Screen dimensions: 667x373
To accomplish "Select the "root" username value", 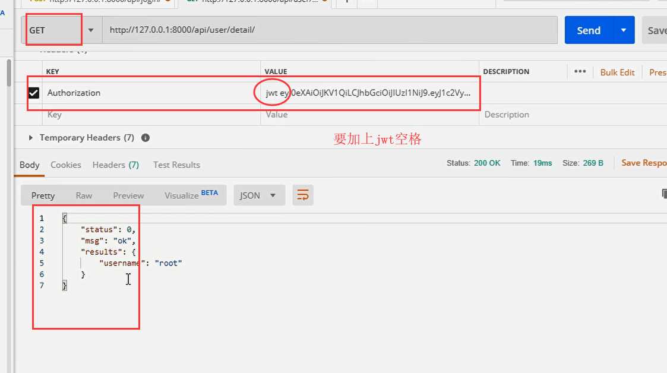I will click(x=169, y=263).
